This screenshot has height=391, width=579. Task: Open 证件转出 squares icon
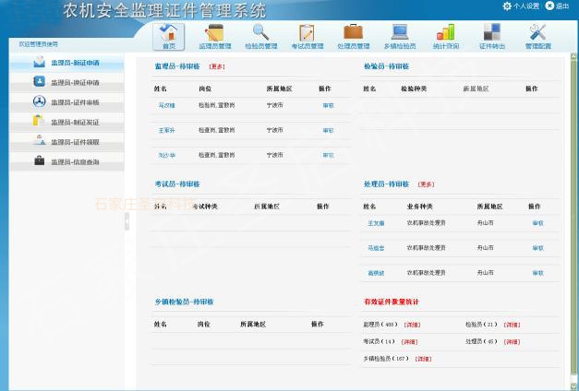(492, 32)
